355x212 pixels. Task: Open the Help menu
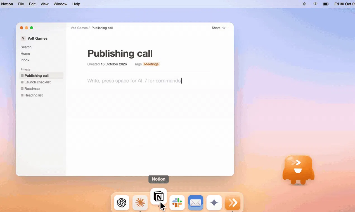(76, 4)
